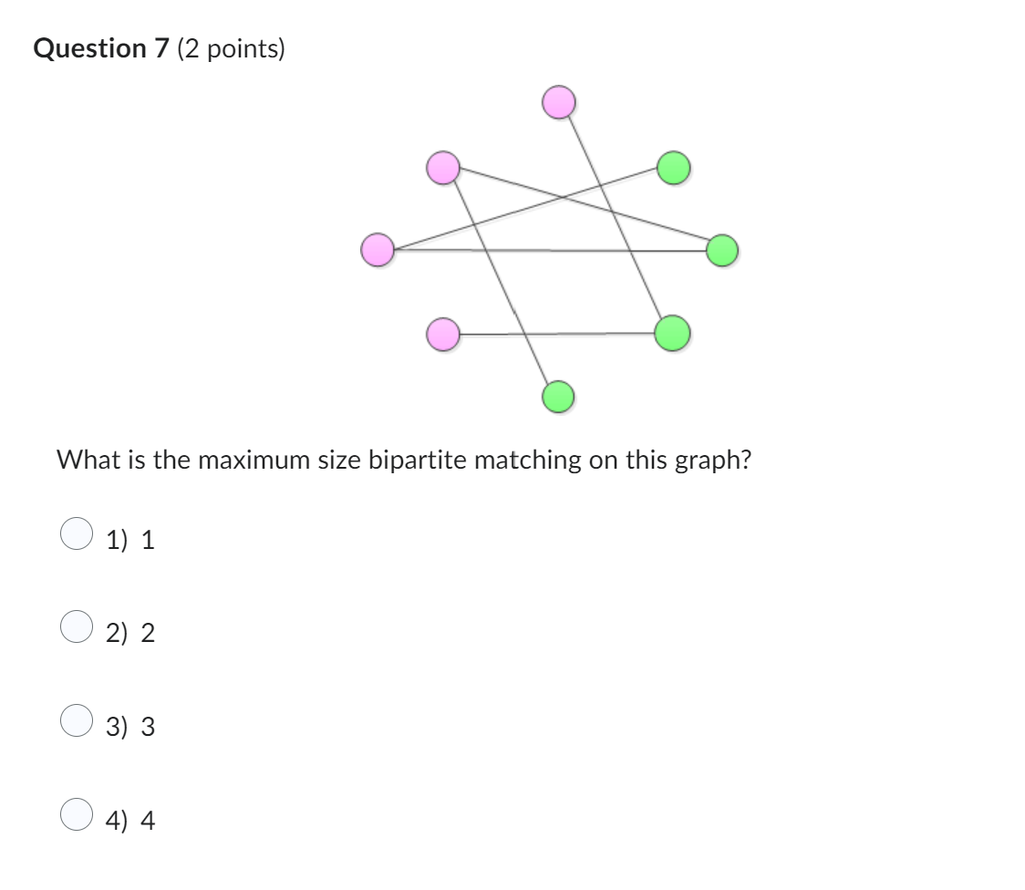Select answer option 1) 1
Viewport: 1025px width, 890px height.
pyautogui.click(x=77, y=533)
